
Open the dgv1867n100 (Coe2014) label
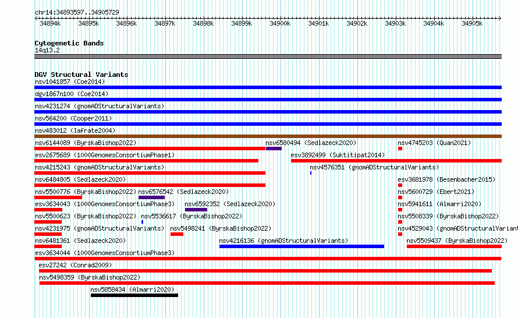pos(72,94)
